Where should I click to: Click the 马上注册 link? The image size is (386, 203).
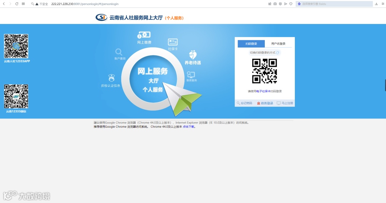pyautogui.click(x=285, y=103)
